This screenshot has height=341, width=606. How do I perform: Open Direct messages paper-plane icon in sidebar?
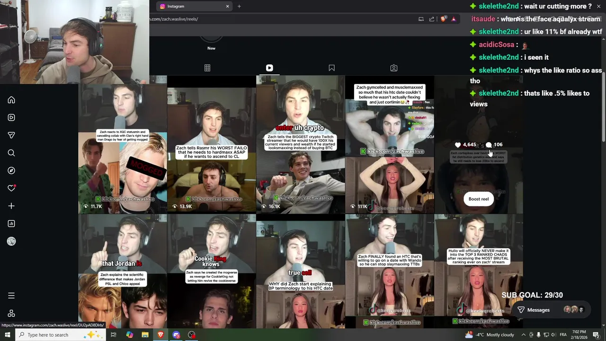[x=11, y=135]
